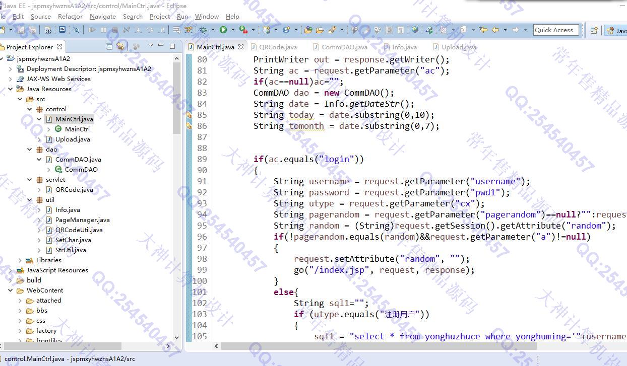
Task: Click Skip All Breakpoints icon
Action: 76,30
